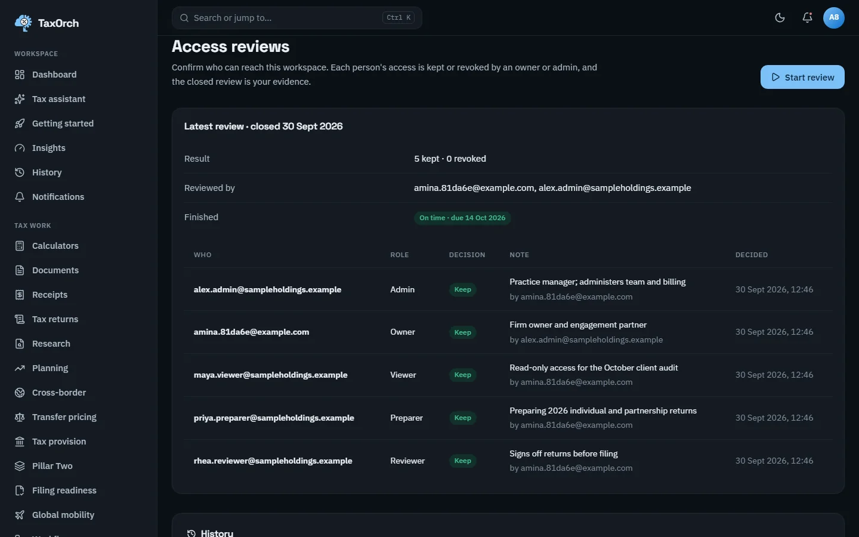Go to Filing readiness page

(79, 490)
